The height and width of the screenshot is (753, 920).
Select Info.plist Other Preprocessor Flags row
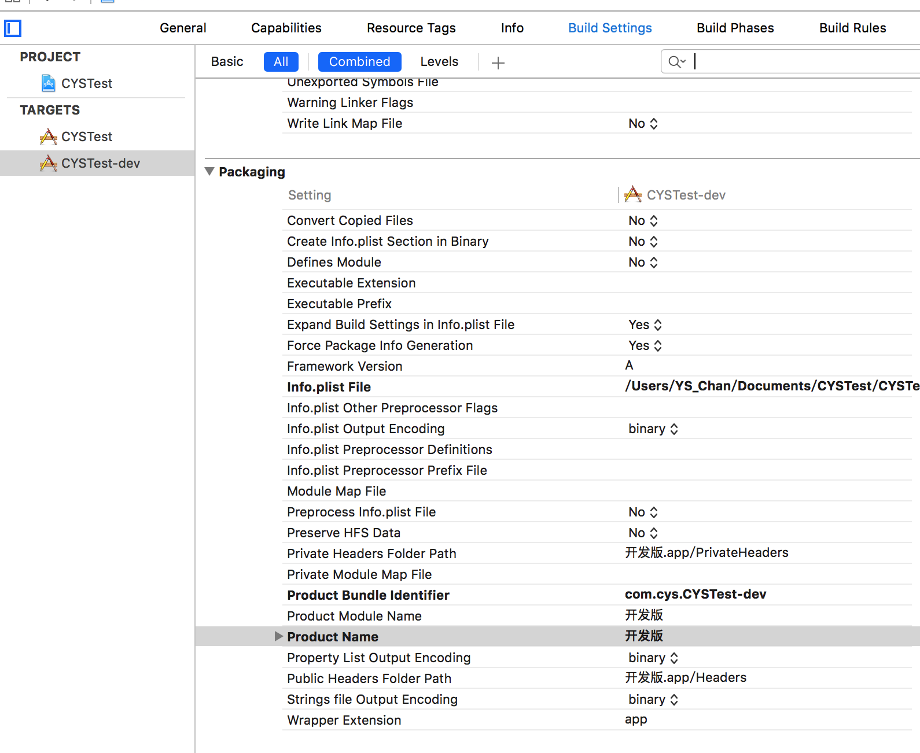(392, 408)
